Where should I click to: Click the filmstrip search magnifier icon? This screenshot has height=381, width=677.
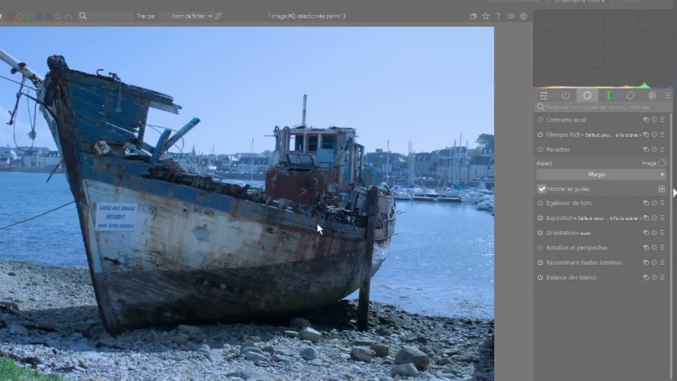tap(83, 16)
